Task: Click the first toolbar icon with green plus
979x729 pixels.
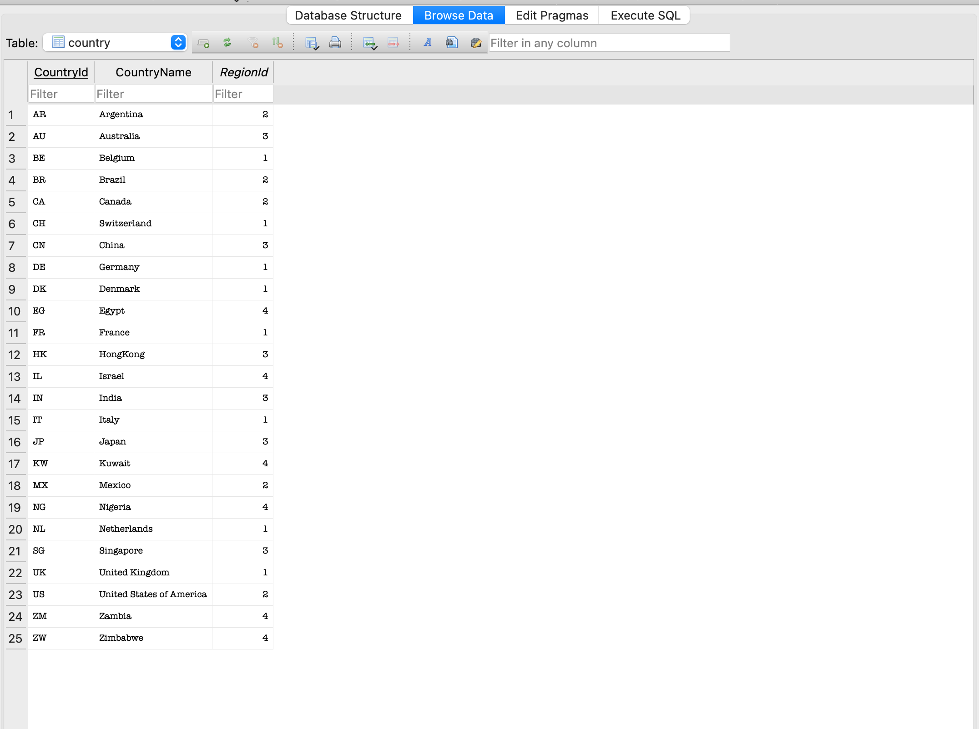Action: [203, 43]
